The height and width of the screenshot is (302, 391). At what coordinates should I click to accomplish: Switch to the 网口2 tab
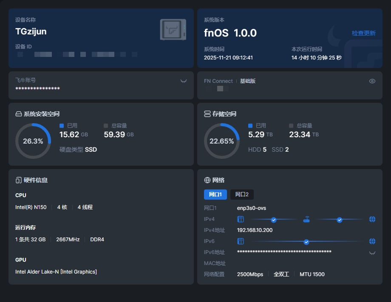pos(242,195)
